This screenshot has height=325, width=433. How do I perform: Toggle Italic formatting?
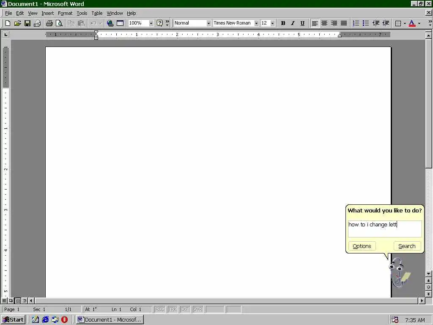(293, 23)
